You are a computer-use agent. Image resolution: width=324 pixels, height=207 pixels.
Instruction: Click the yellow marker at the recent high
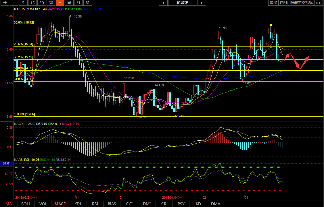pyautogui.click(x=271, y=25)
